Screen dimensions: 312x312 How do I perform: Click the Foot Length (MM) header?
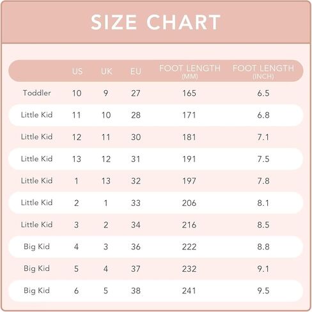190,72
